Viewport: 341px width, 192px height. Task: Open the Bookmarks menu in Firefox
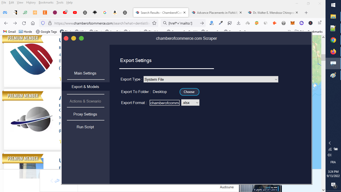(x=46, y=2)
